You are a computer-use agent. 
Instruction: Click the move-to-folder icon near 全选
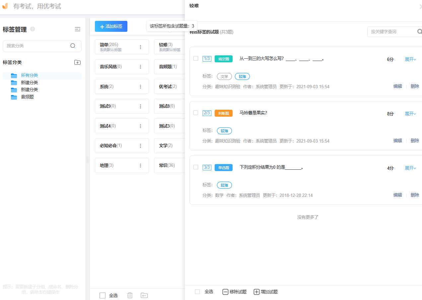point(144,295)
